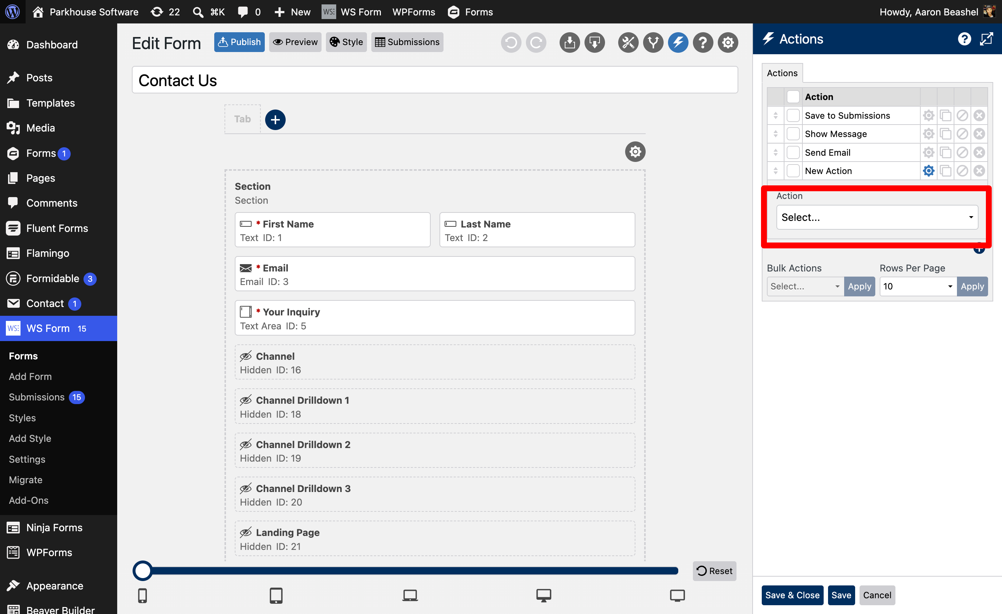The width and height of the screenshot is (1002, 614).
Task: Click sort handle for Save to Submissions
Action: 776,115
